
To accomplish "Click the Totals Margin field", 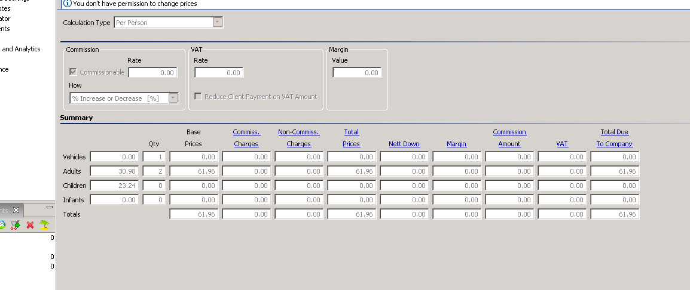I will click(457, 214).
